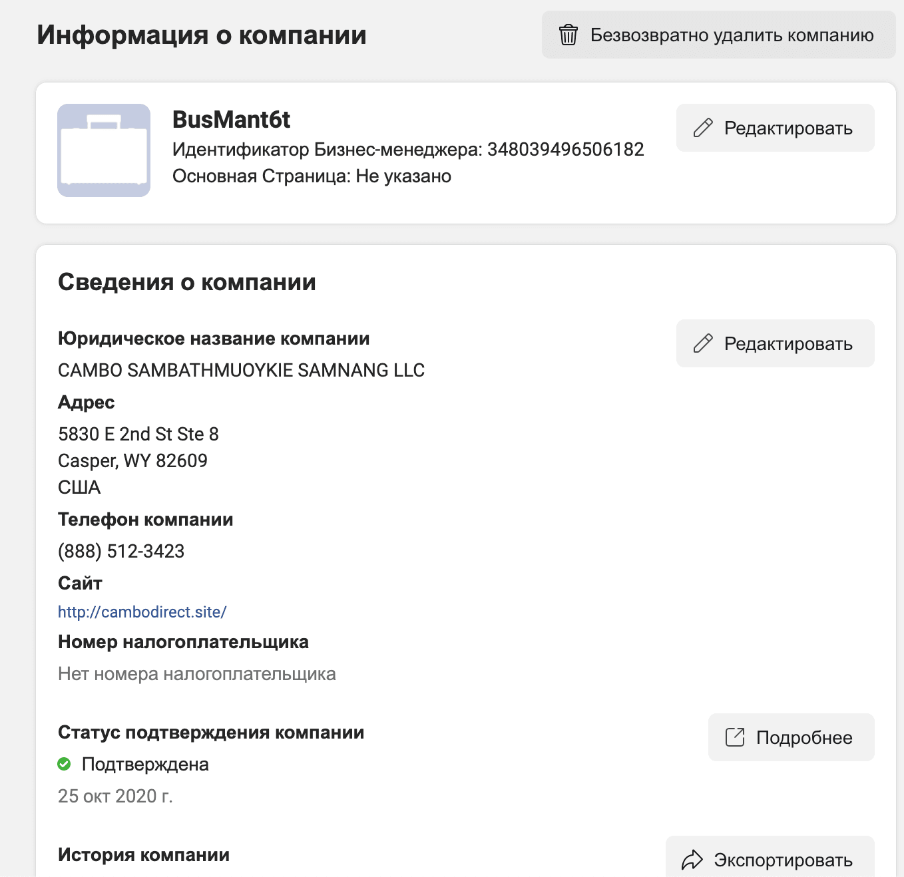Click the export arrow icon
904x877 pixels.
coord(692,860)
